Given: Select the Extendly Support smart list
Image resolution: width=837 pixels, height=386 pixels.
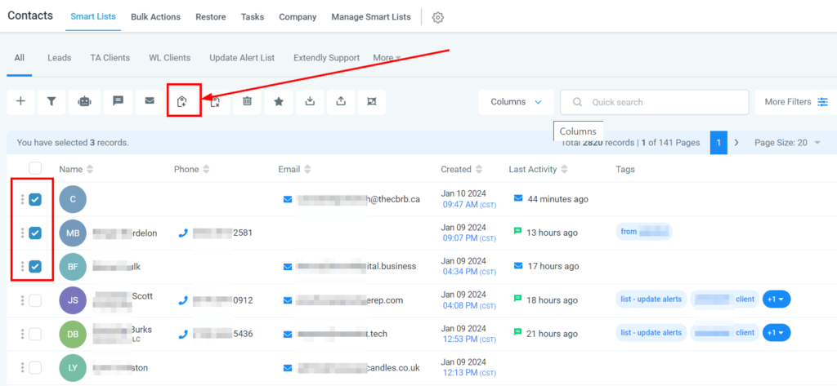Looking at the screenshot, I should (327, 58).
